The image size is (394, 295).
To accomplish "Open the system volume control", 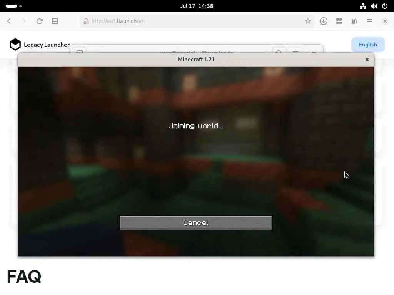I will (374, 6).
